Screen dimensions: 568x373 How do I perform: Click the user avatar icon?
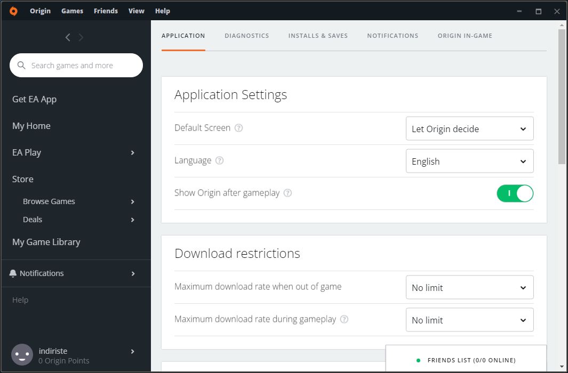22,354
